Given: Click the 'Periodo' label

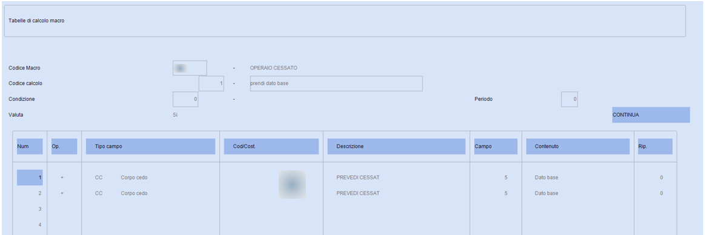Looking at the screenshot, I should 483,99.
